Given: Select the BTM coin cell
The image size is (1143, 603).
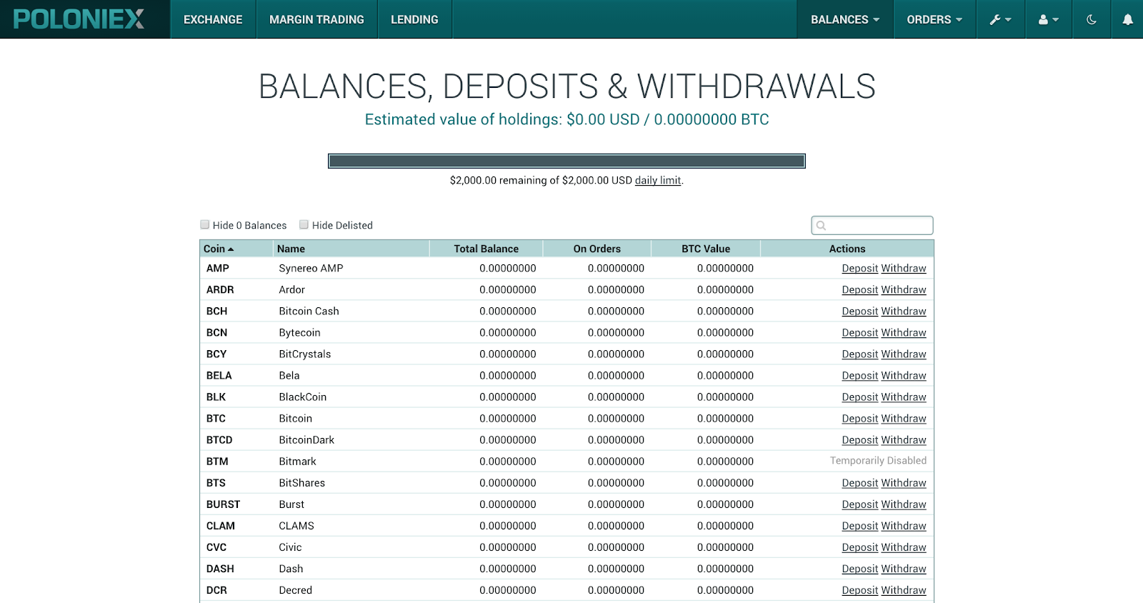Looking at the screenshot, I should tap(217, 461).
